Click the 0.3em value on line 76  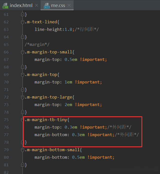click(71, 127)
